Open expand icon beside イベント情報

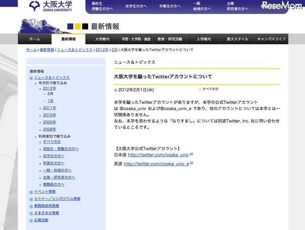click(x=31, y=192)
